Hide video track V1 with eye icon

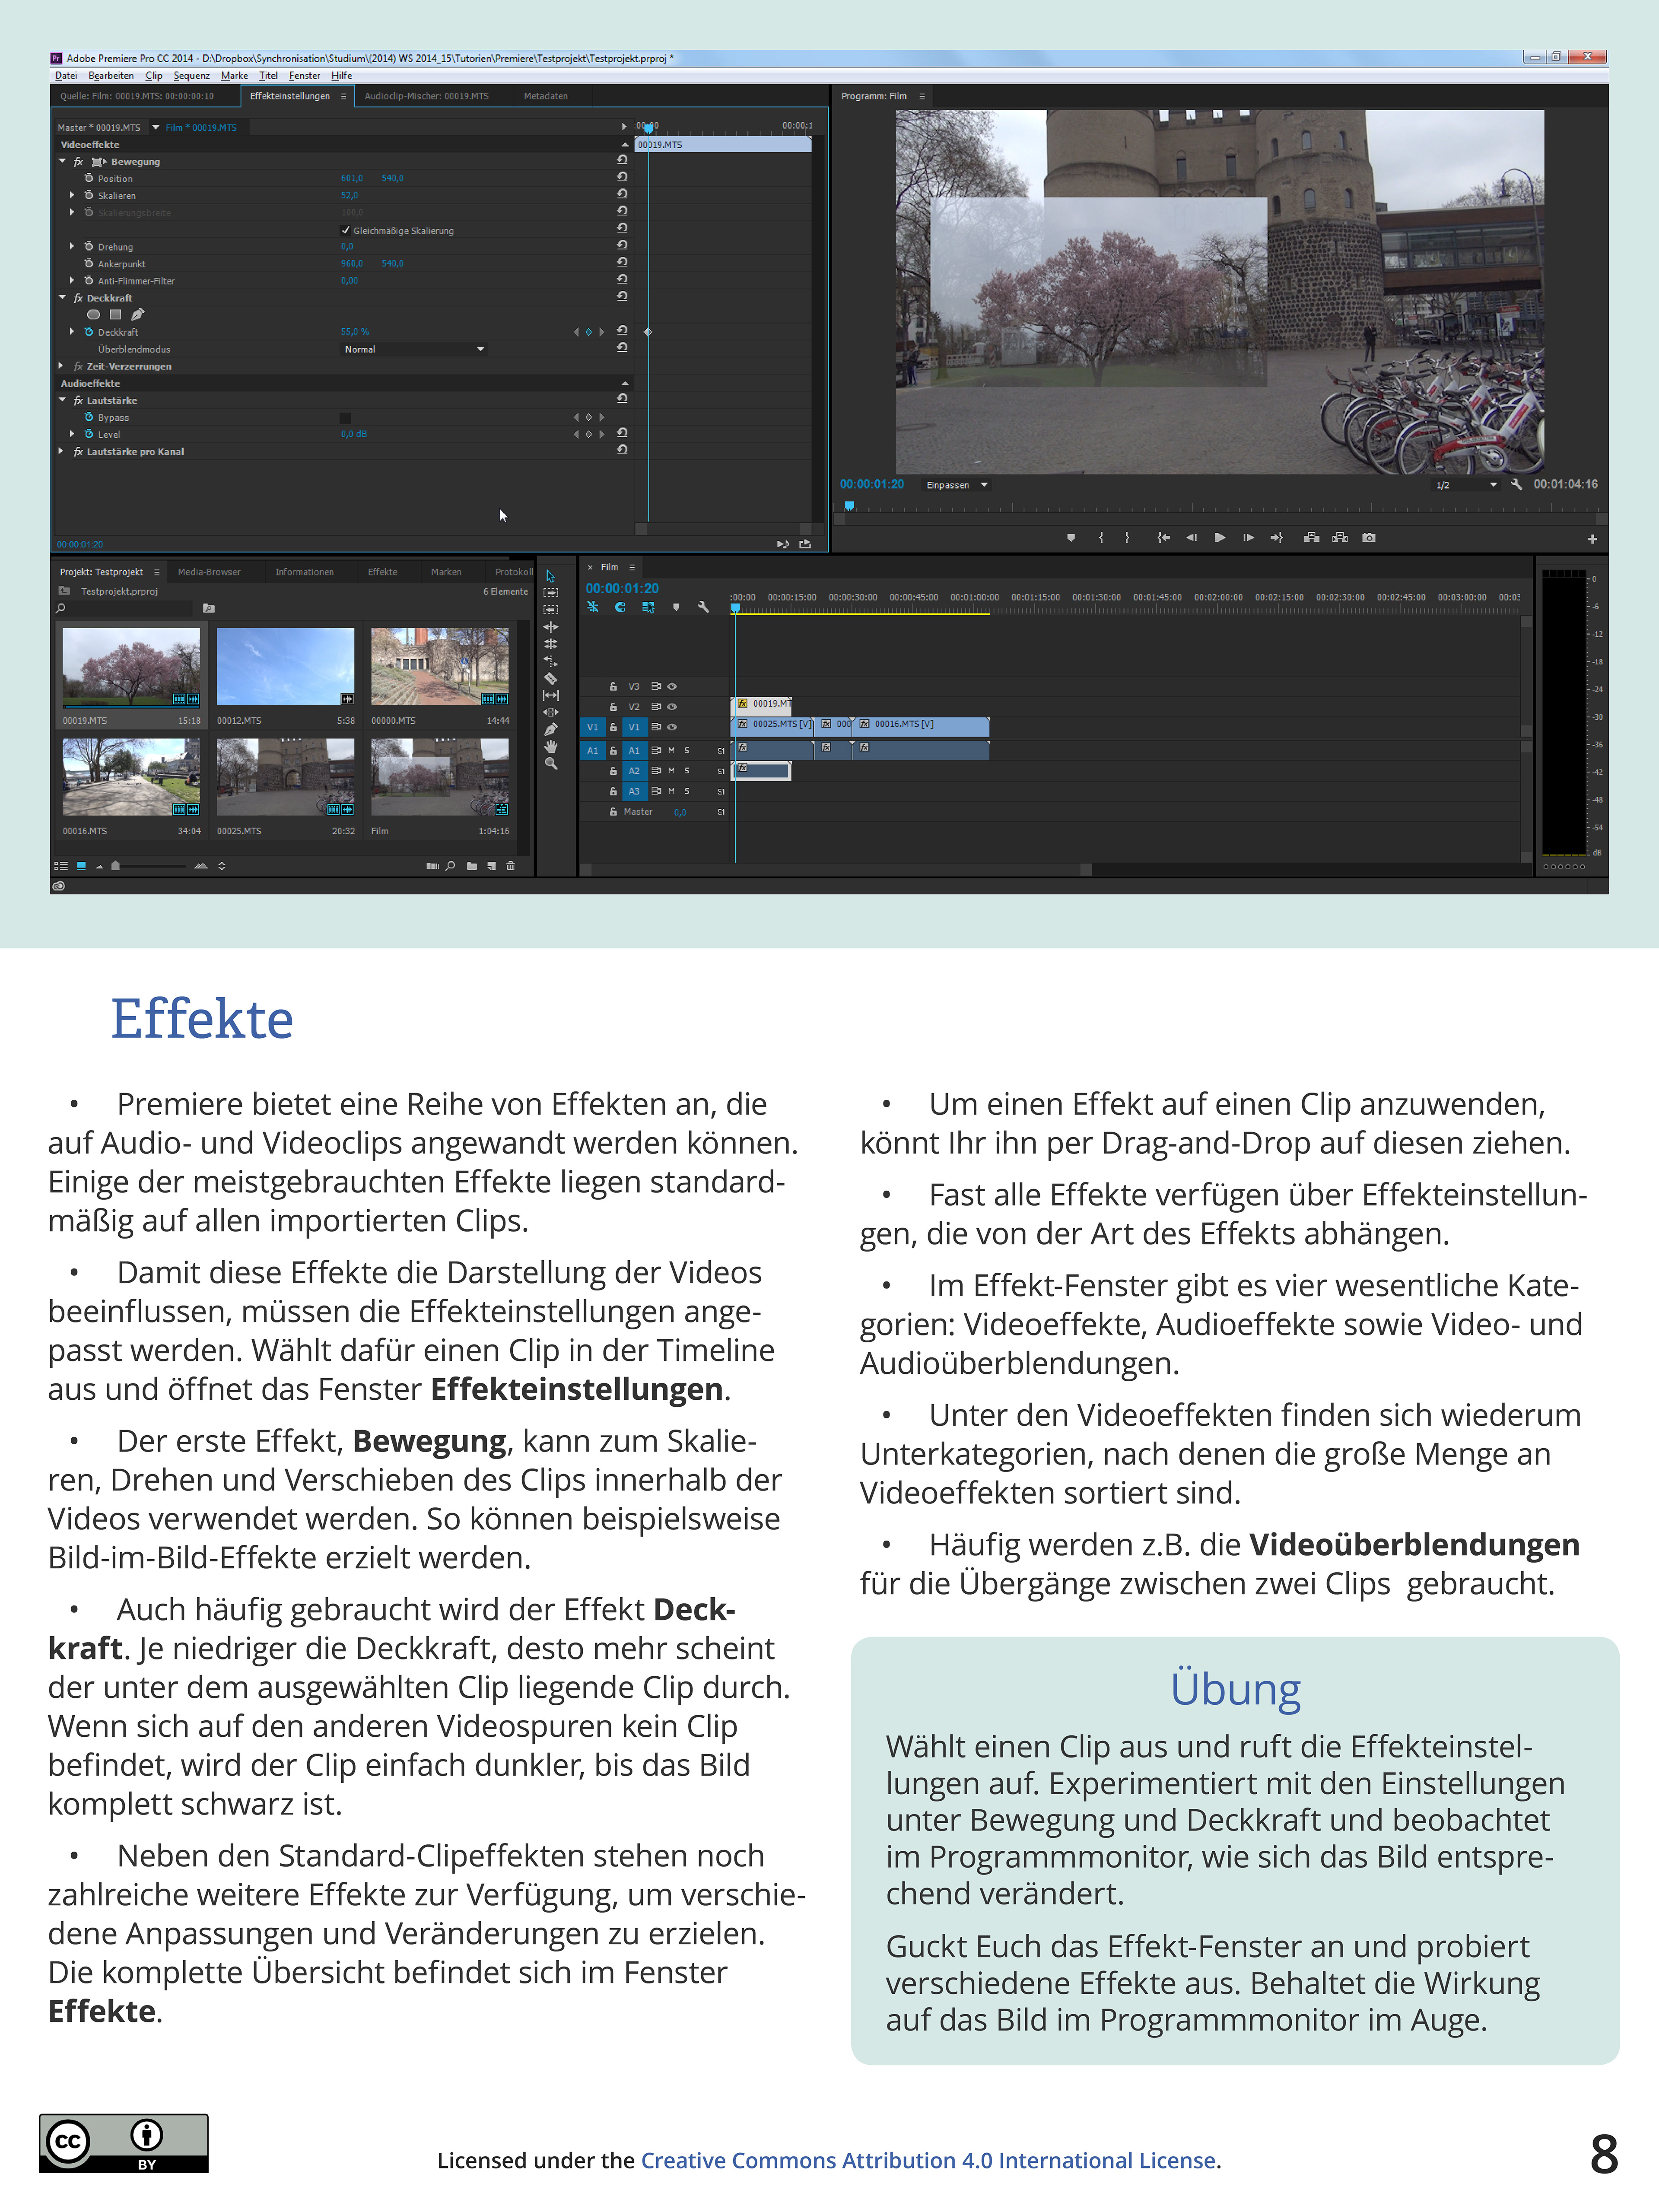pos(672,727)
